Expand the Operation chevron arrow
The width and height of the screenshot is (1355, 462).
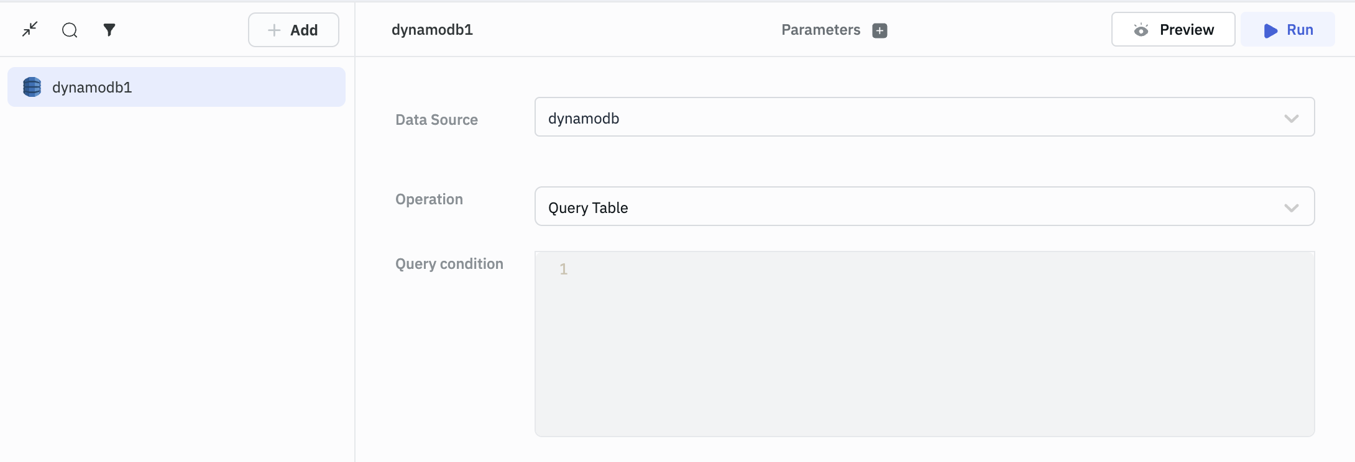[1291, 207]
